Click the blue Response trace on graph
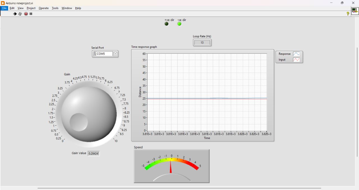The width and height of the screenshot is (359, 190). pyautogui.click(x=207, y=98)
